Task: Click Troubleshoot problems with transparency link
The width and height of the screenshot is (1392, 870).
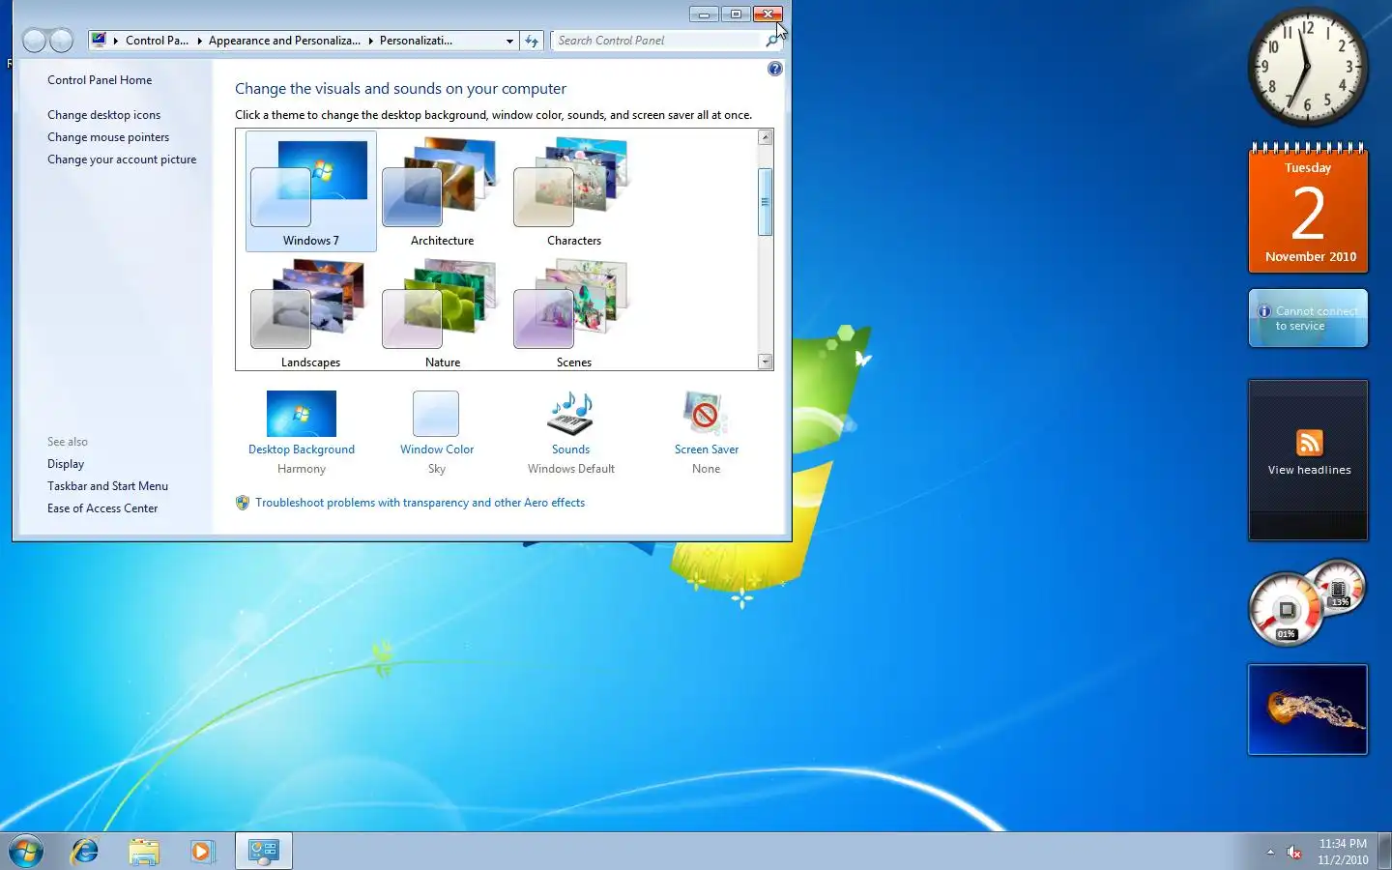Action: click(420, 503)
